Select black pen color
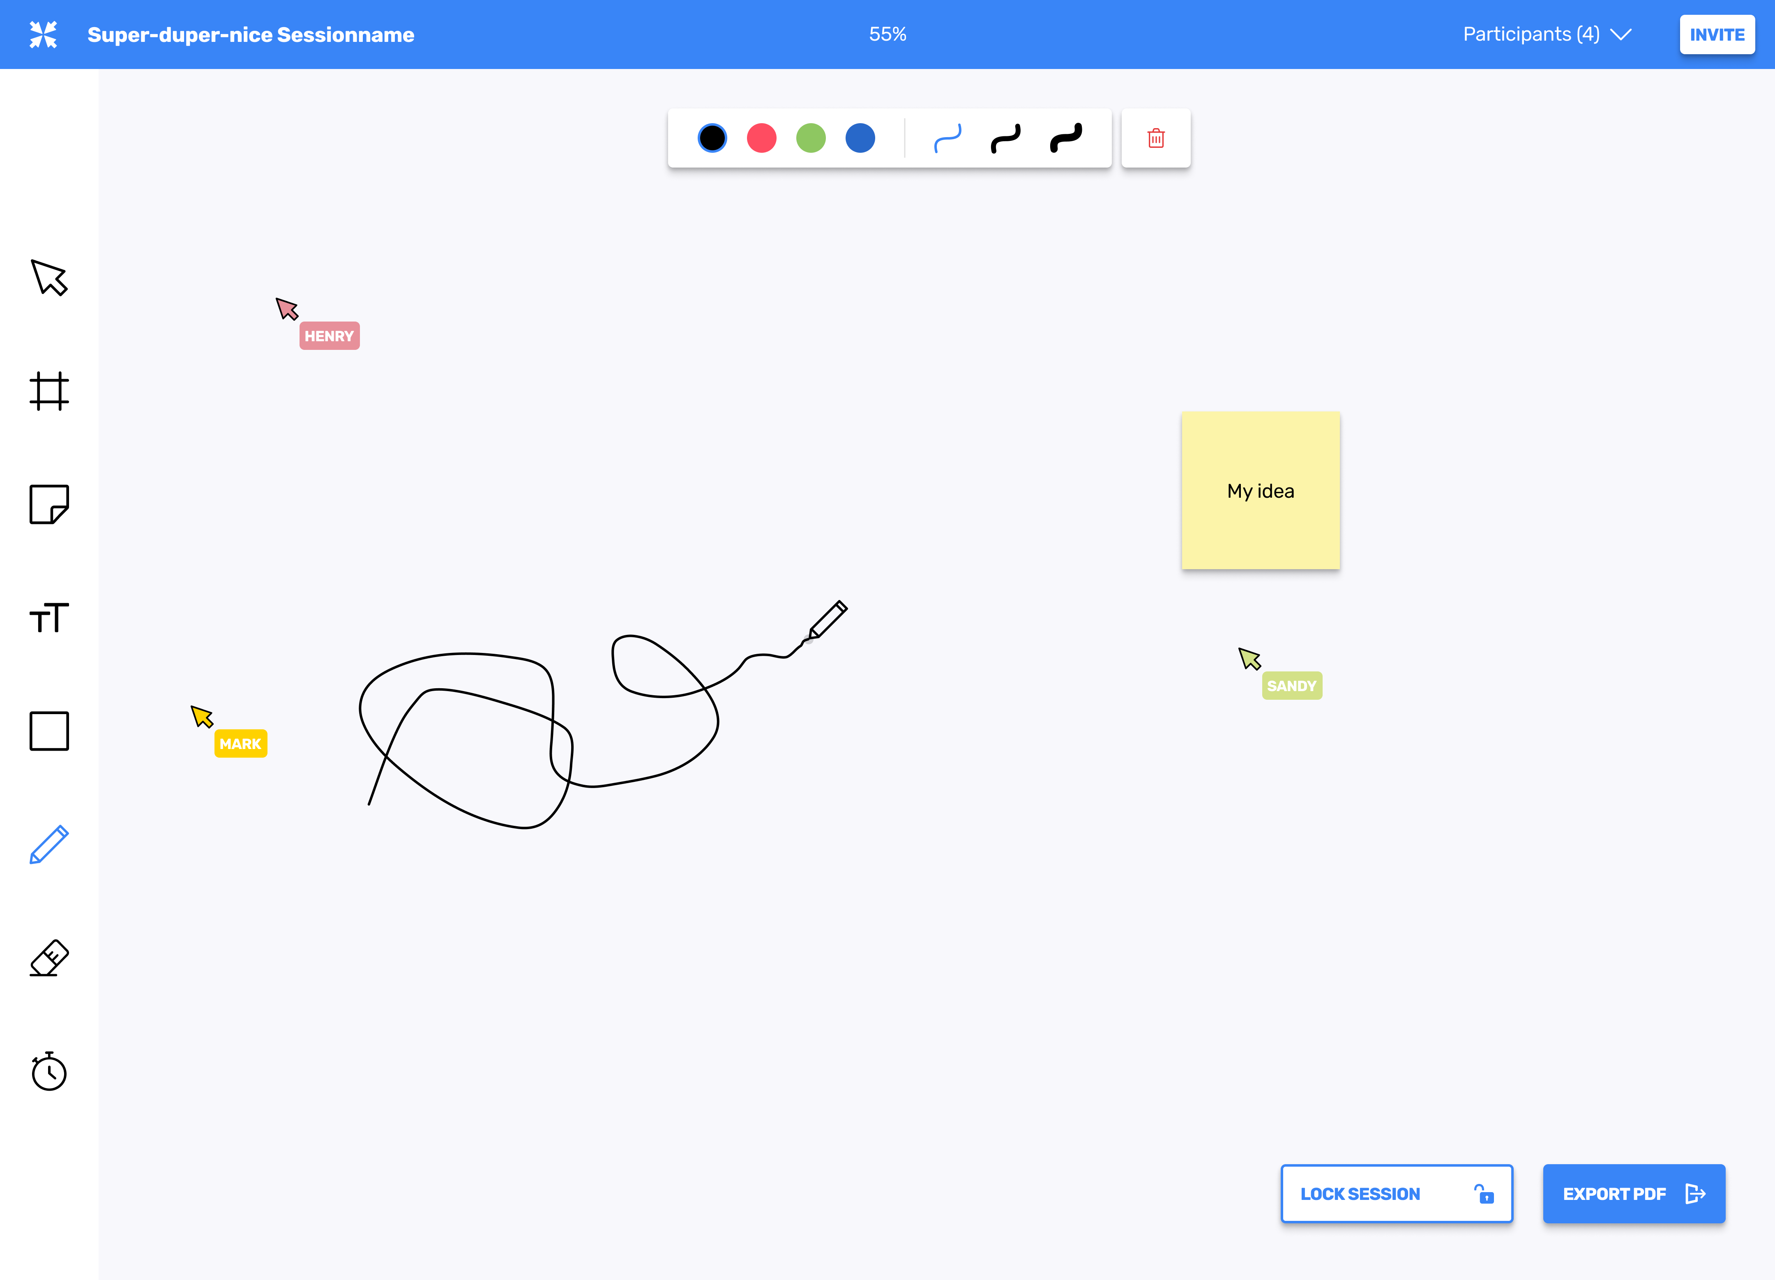The image size is (1775, 1280). (712, 138)
